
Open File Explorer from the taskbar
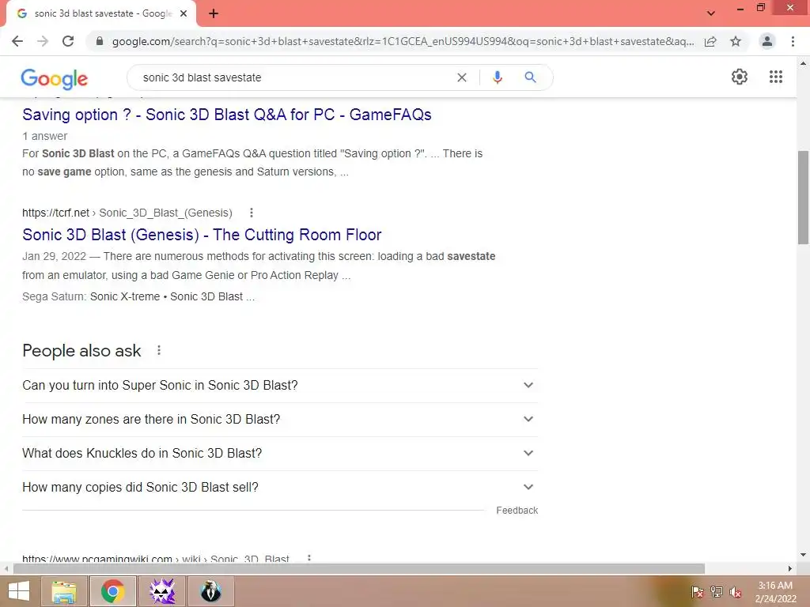click(x=63, y=591)
